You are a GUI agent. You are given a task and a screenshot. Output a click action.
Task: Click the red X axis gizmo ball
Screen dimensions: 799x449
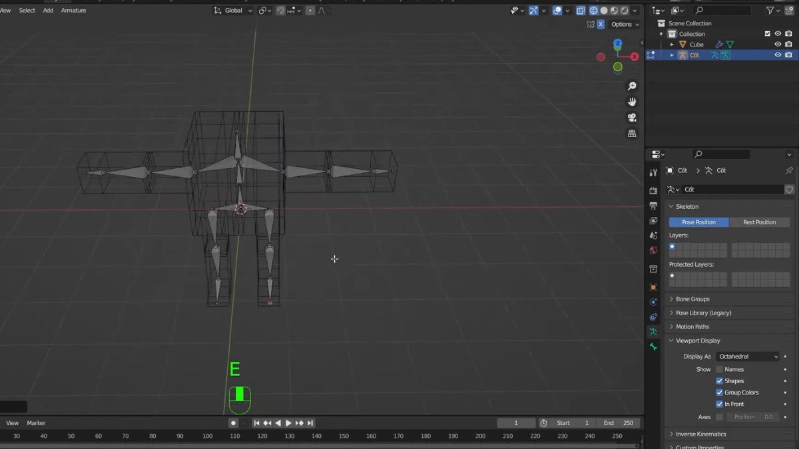click(634, 57)
